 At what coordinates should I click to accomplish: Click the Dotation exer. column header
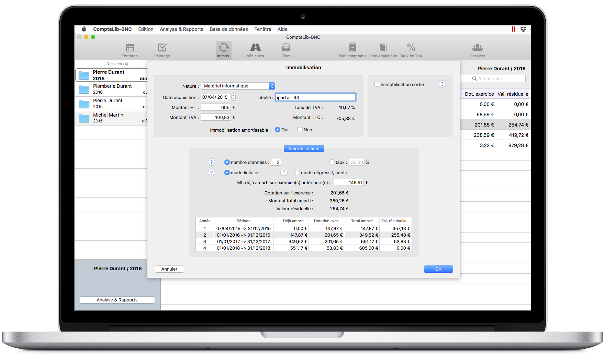coord(326,221)
